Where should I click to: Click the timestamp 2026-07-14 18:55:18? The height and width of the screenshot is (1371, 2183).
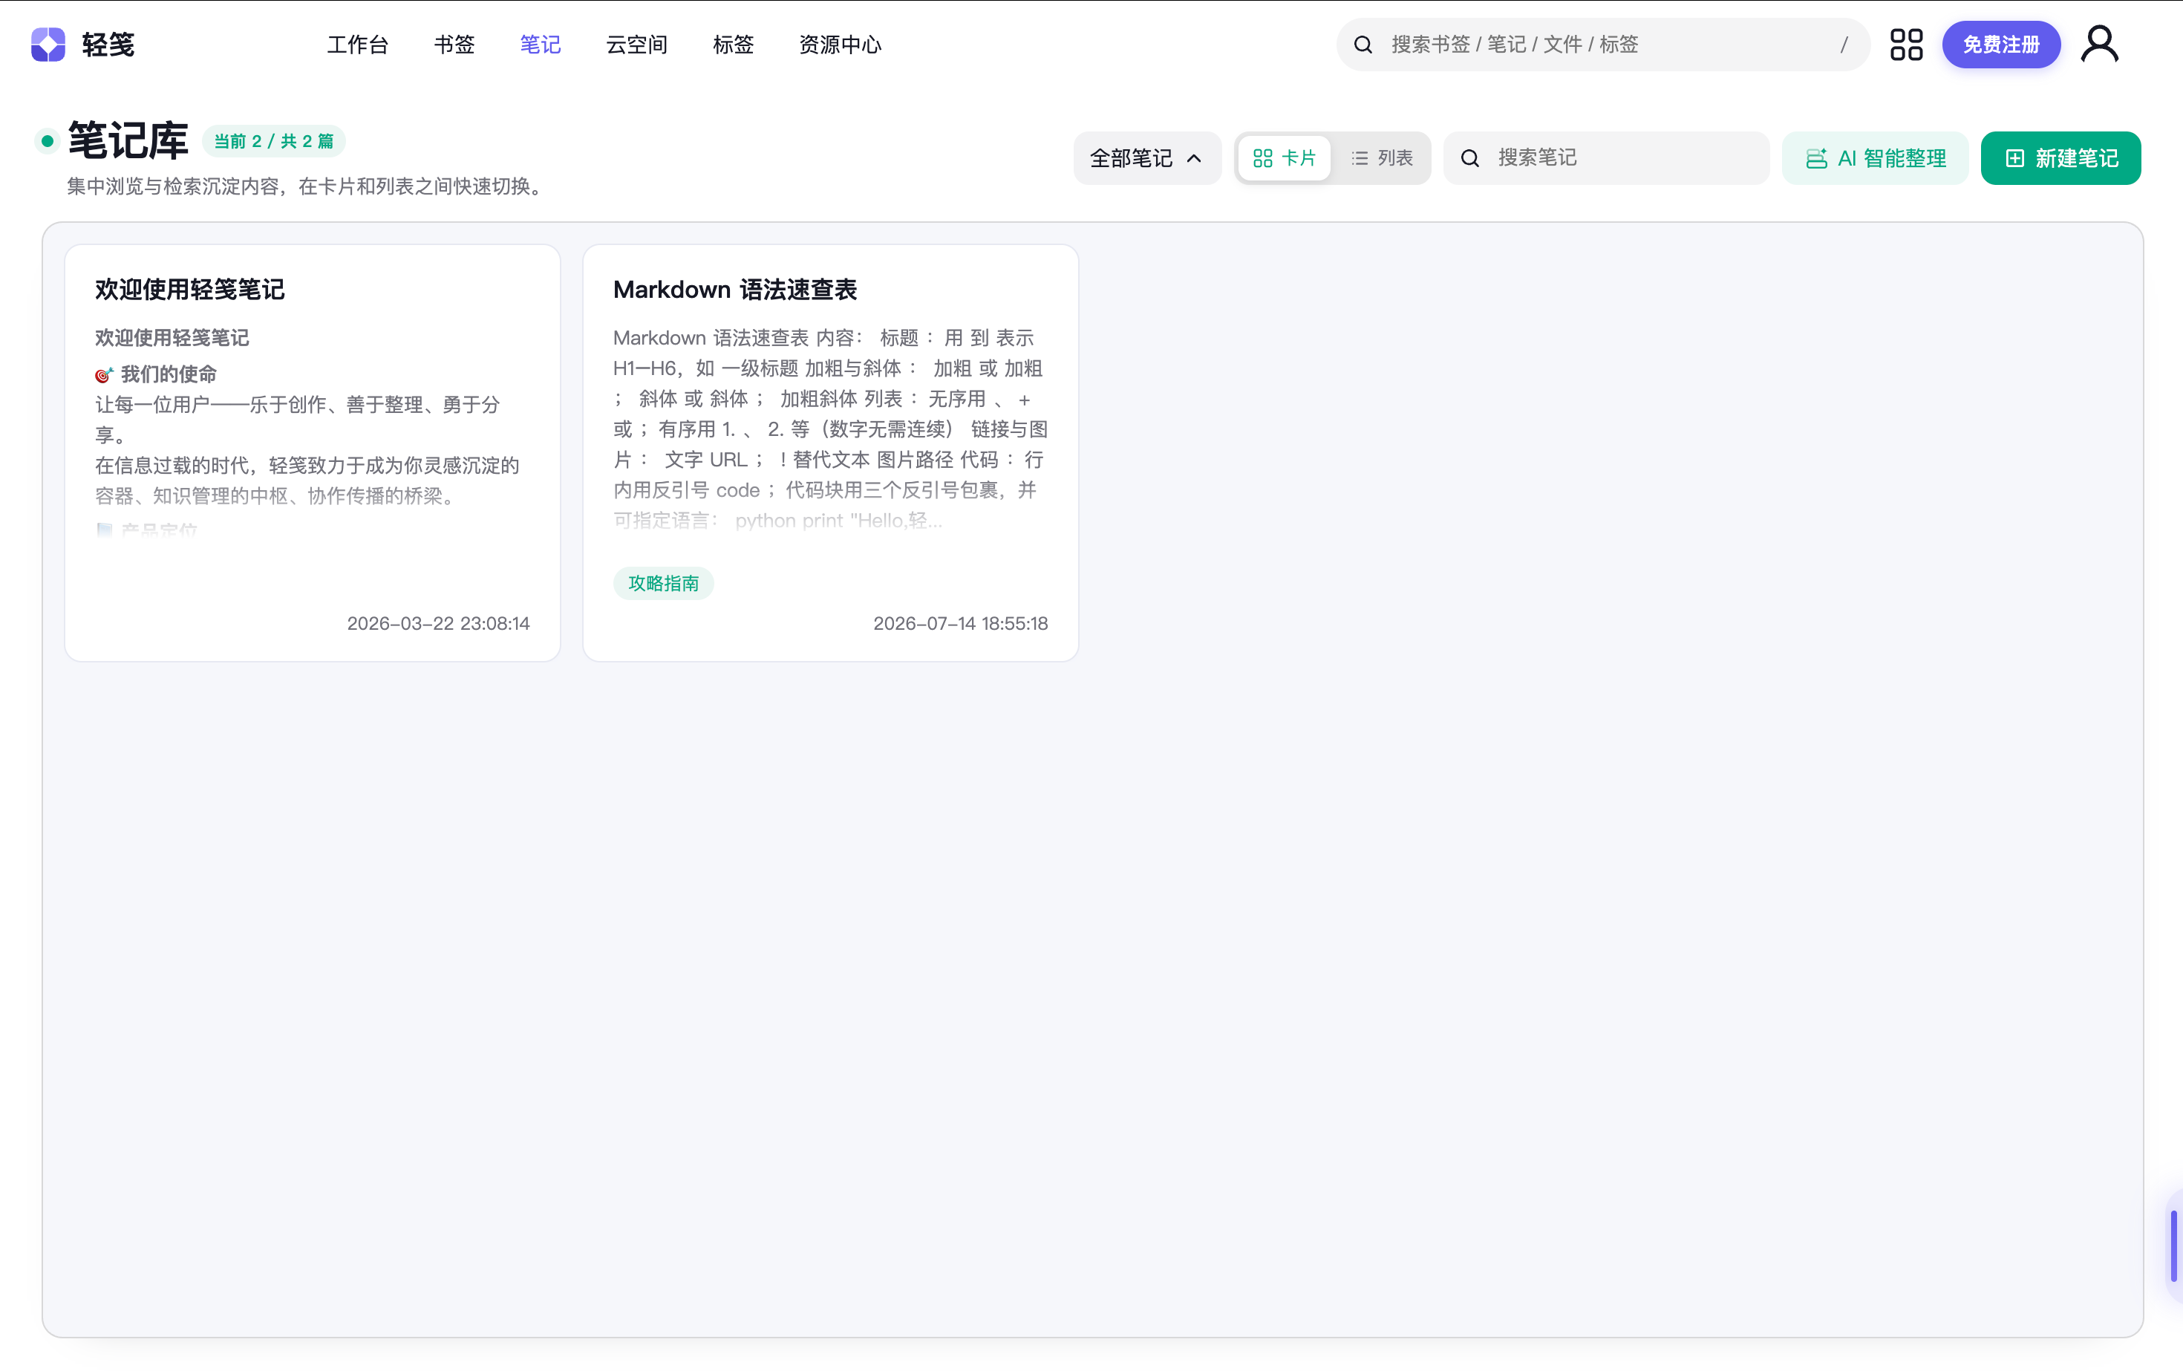(x=960, y=624)
